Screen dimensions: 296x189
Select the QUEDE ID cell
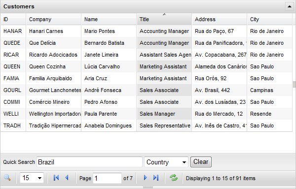13,43
